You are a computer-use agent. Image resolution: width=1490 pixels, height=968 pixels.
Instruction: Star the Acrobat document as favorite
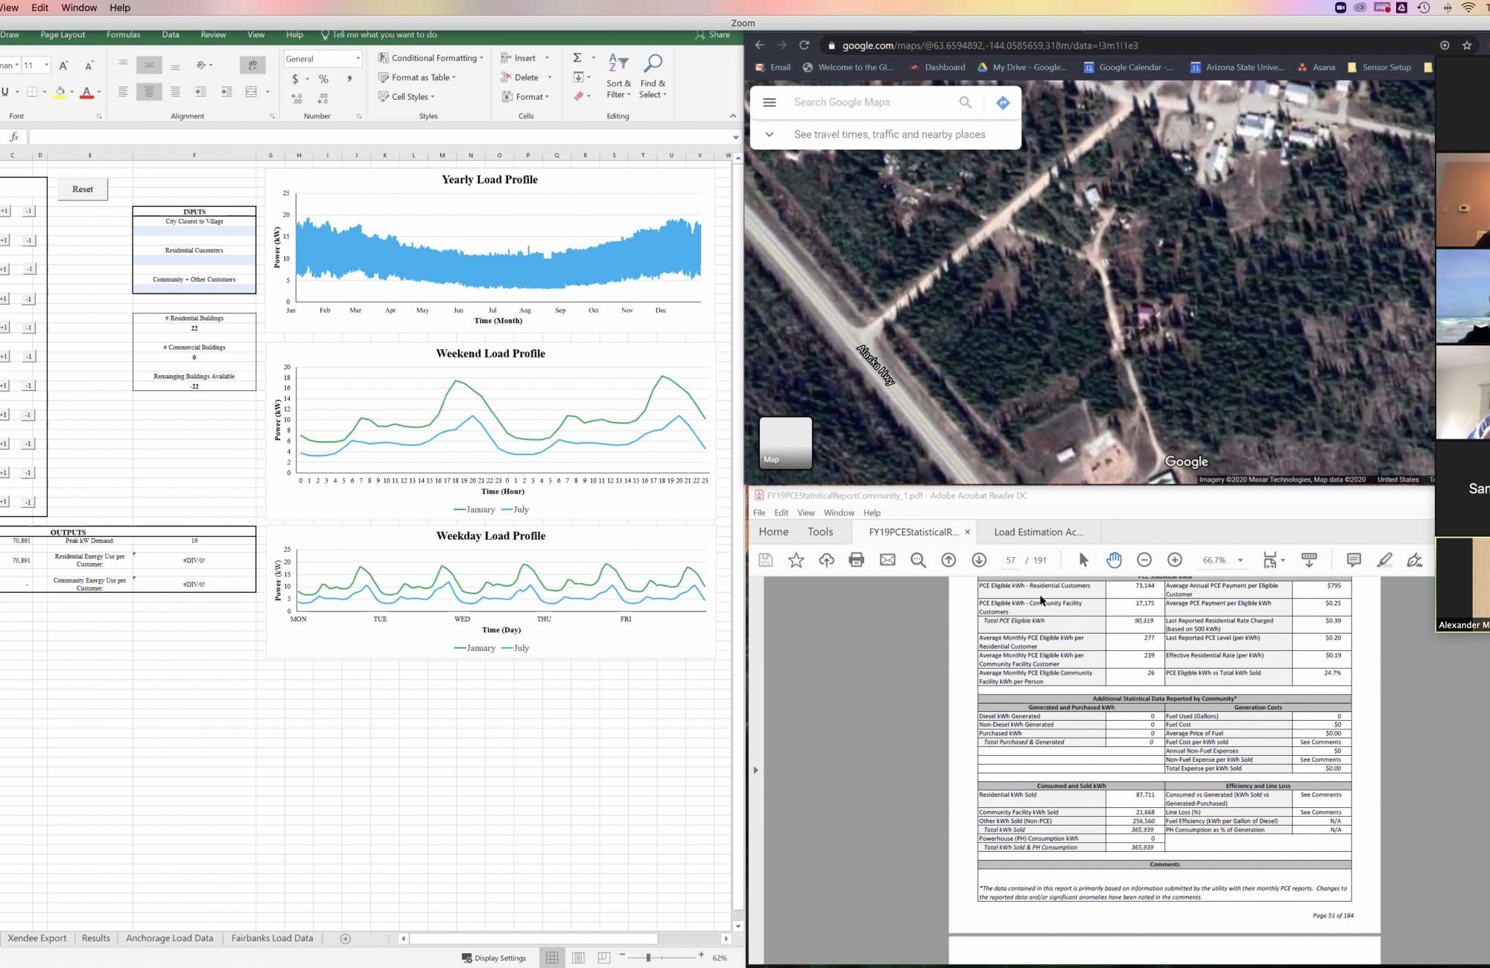click(796, 560)
